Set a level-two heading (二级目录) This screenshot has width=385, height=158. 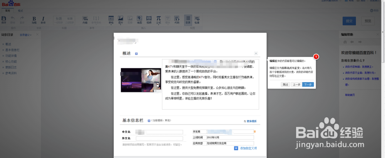pyautogui.click(x=70, y=20)
